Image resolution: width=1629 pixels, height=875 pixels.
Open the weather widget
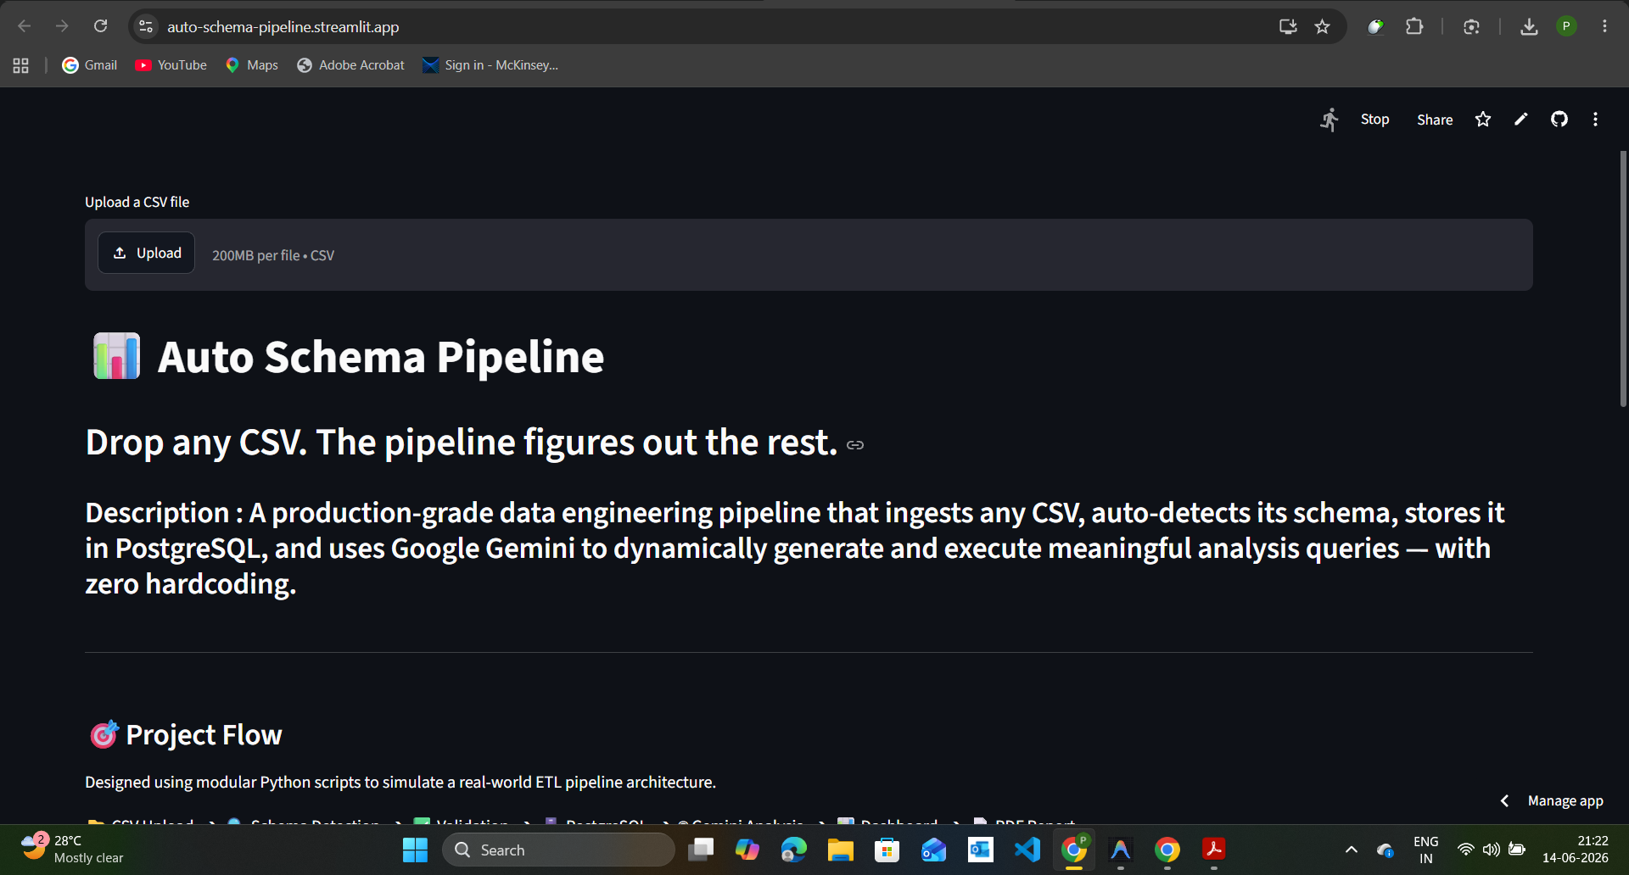[73, 849]
